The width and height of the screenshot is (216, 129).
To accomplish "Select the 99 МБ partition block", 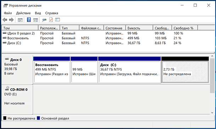I will coord(84,70).
